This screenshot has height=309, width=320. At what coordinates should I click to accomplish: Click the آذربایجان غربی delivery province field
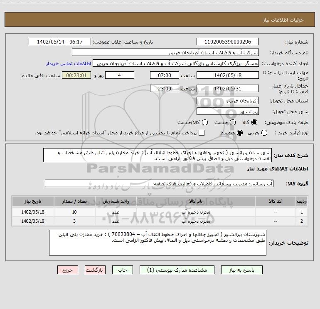pos(228,101)
